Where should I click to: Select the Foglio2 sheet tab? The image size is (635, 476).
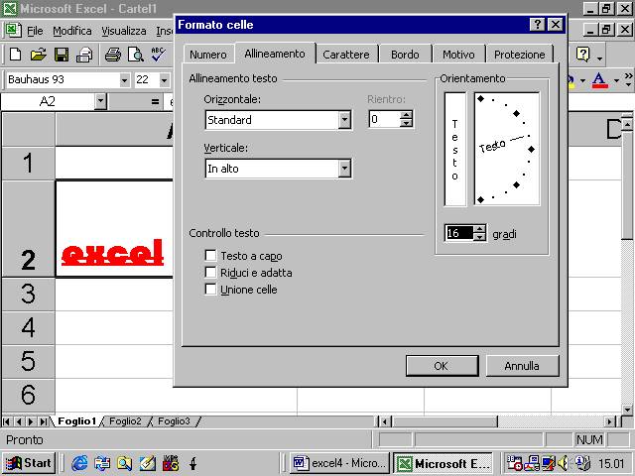(x=125, y=421)
